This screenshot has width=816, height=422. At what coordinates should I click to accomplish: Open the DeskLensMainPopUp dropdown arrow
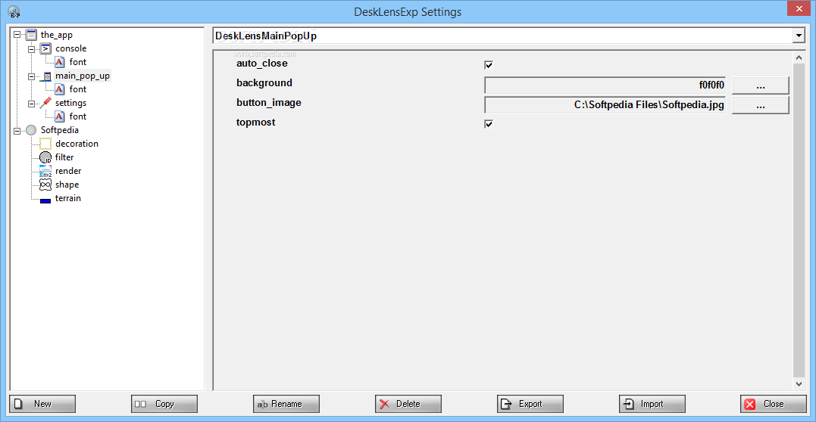[x=799, y=36]
